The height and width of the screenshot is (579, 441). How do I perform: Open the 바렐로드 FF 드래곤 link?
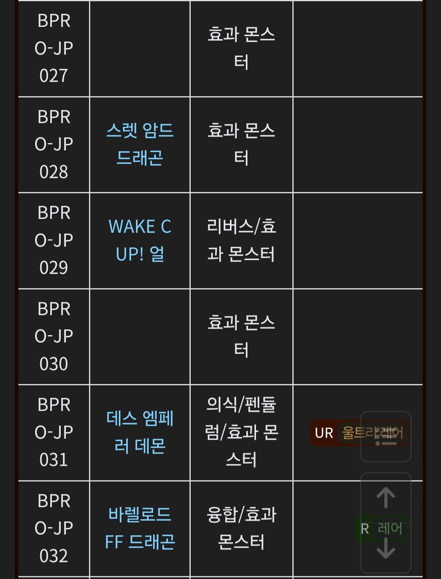[140, 528]
